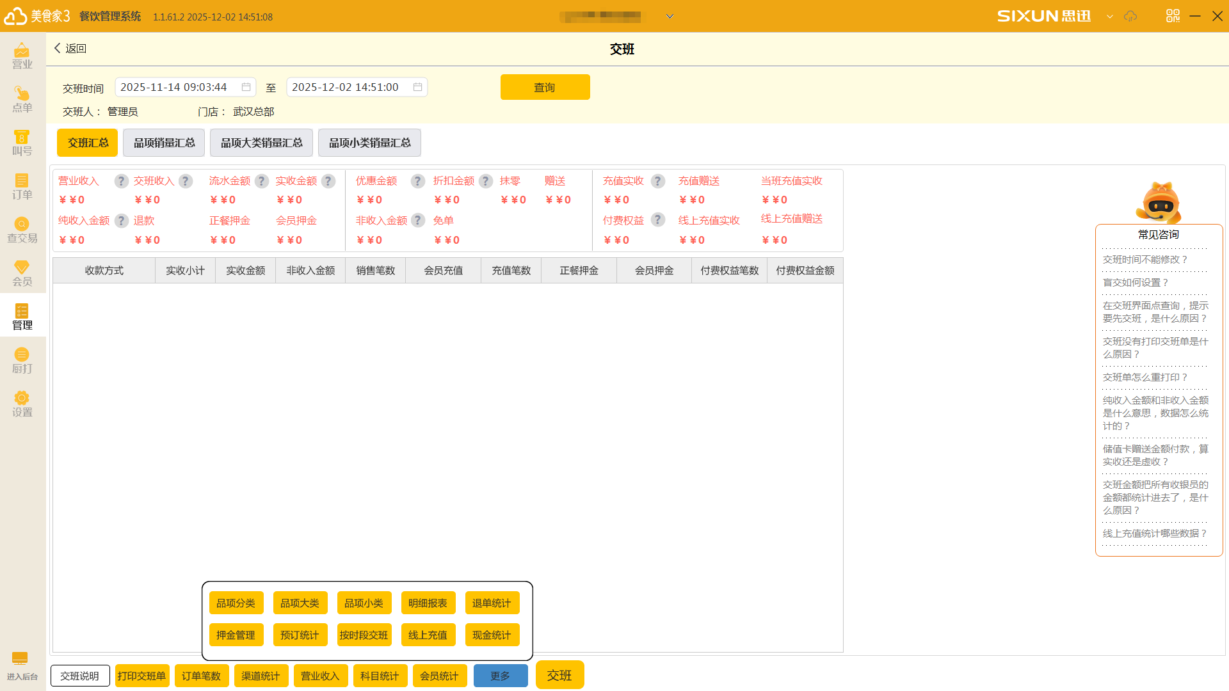Screen dimensions: 1229x691
Task: Click the 更多 blue button
Action: point(500,676)
